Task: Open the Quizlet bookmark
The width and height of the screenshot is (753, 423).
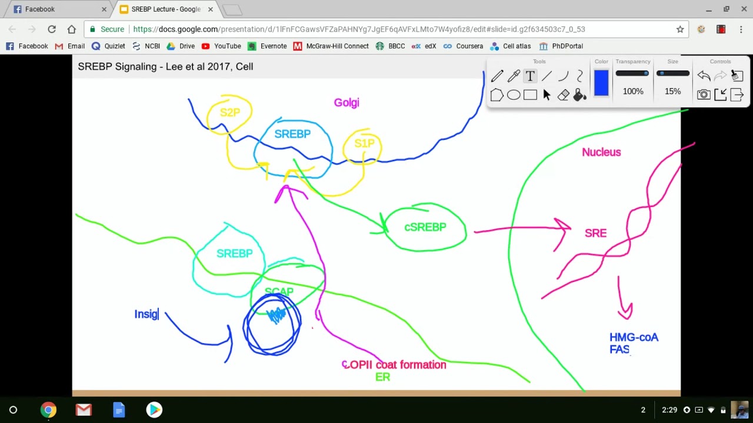Action: click(x=108, y=46)
